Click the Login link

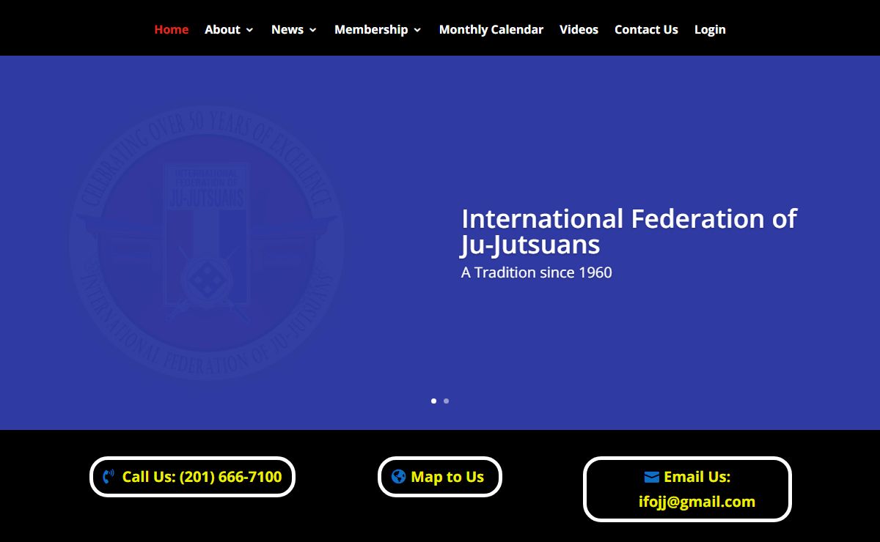(710, 29)
